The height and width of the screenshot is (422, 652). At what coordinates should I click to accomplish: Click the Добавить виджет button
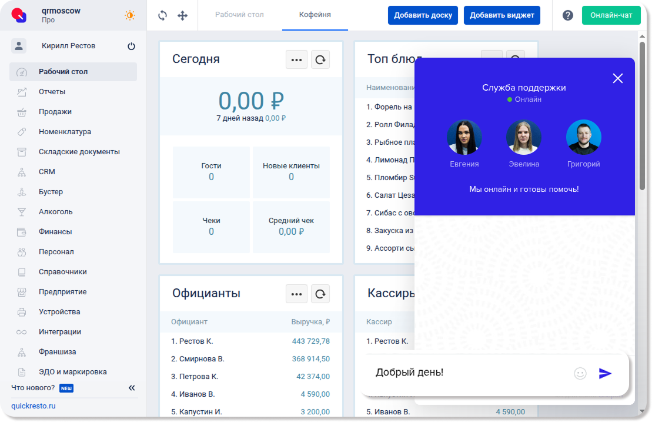tap(501, 15)
